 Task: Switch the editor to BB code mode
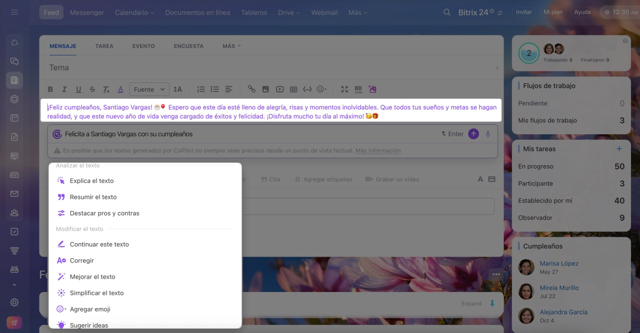click(x=358, y=89)
